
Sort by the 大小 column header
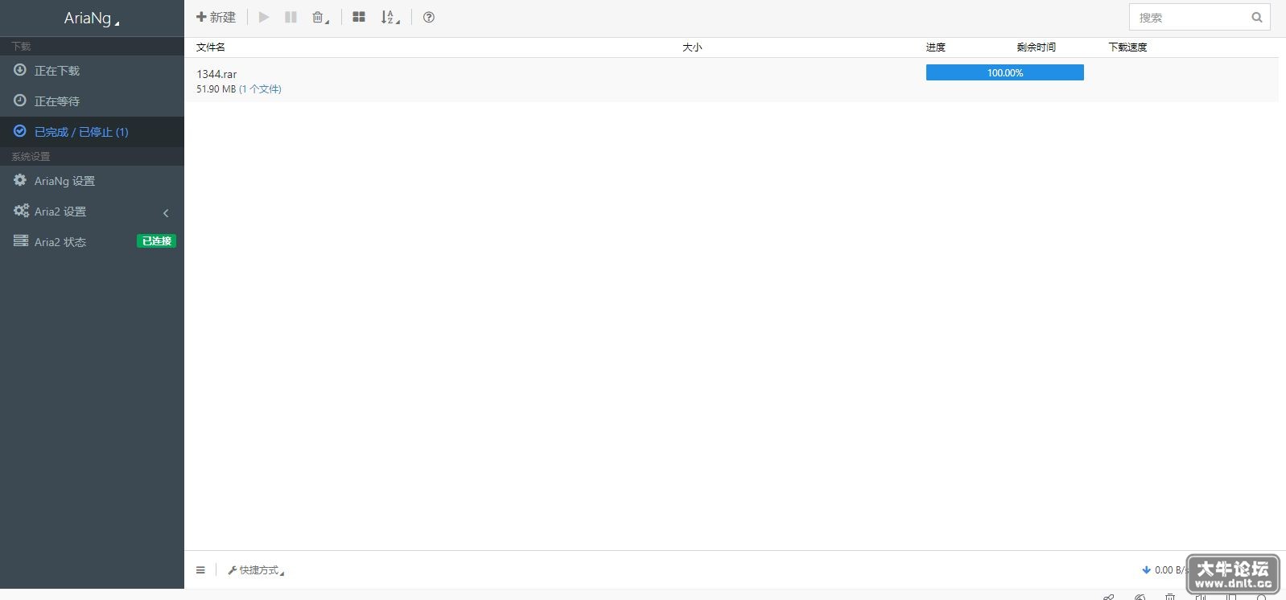[692, 47]
